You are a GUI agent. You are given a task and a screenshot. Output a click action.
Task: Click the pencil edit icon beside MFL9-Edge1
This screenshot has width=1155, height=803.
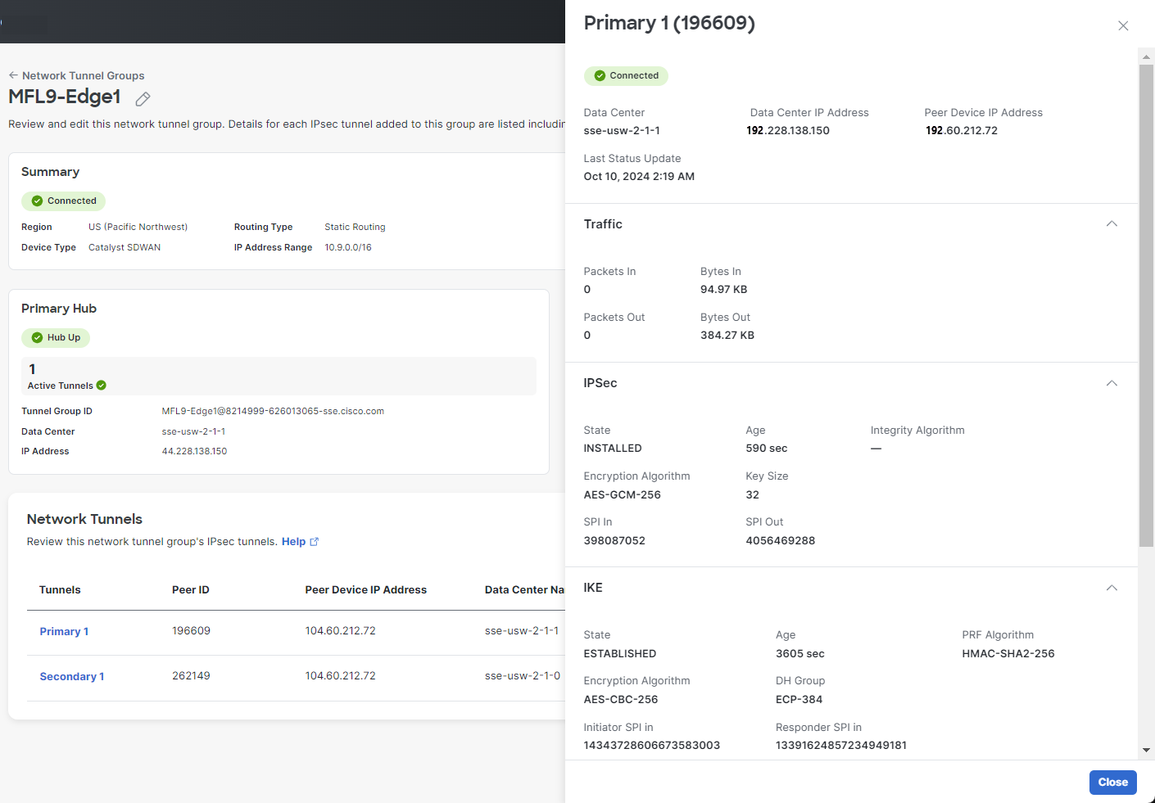click(143, 99)
